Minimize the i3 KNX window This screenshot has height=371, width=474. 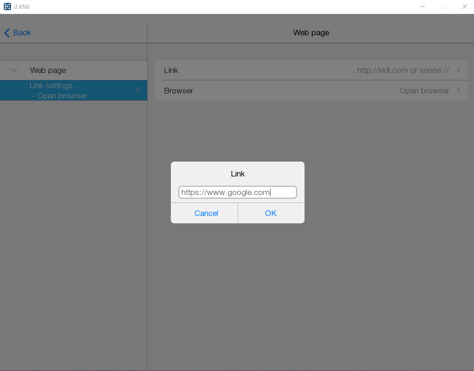[422, 7]
